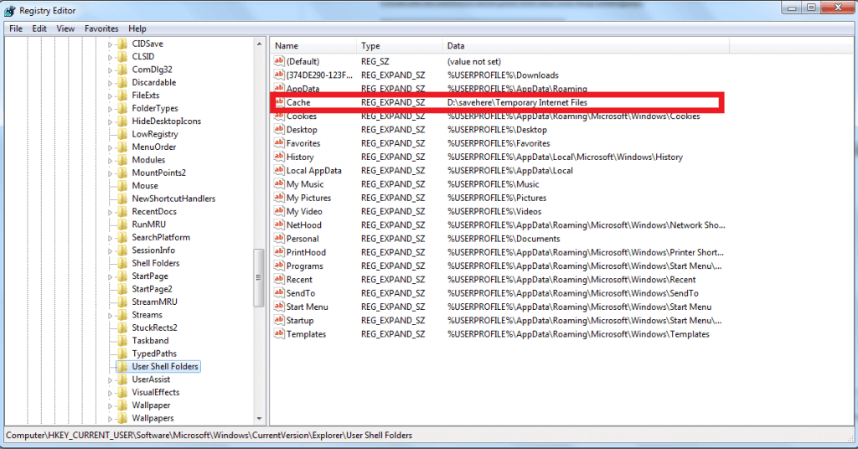Click the History value string icon

click(279, 157)
